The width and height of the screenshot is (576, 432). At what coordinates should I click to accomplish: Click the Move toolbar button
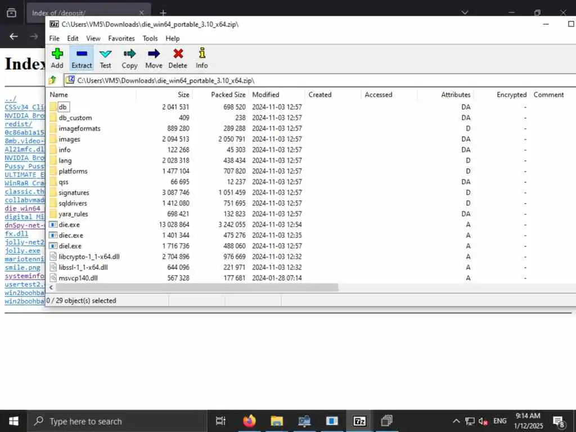pyautogui.click(x=154, y=58)
